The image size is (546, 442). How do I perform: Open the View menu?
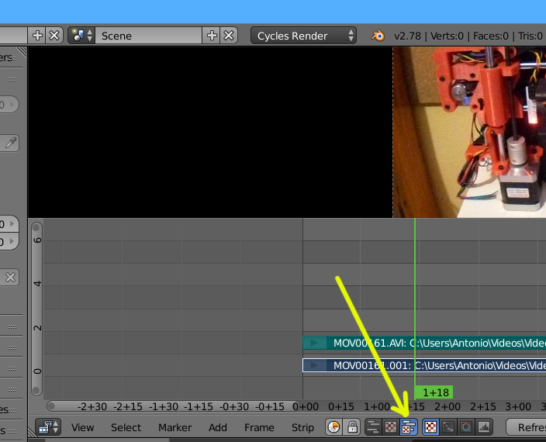tap(82, 427)
